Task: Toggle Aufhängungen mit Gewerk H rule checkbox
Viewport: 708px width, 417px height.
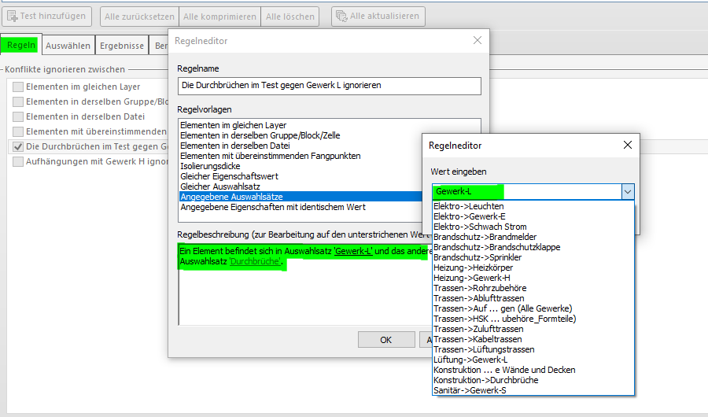Action: 17,161
